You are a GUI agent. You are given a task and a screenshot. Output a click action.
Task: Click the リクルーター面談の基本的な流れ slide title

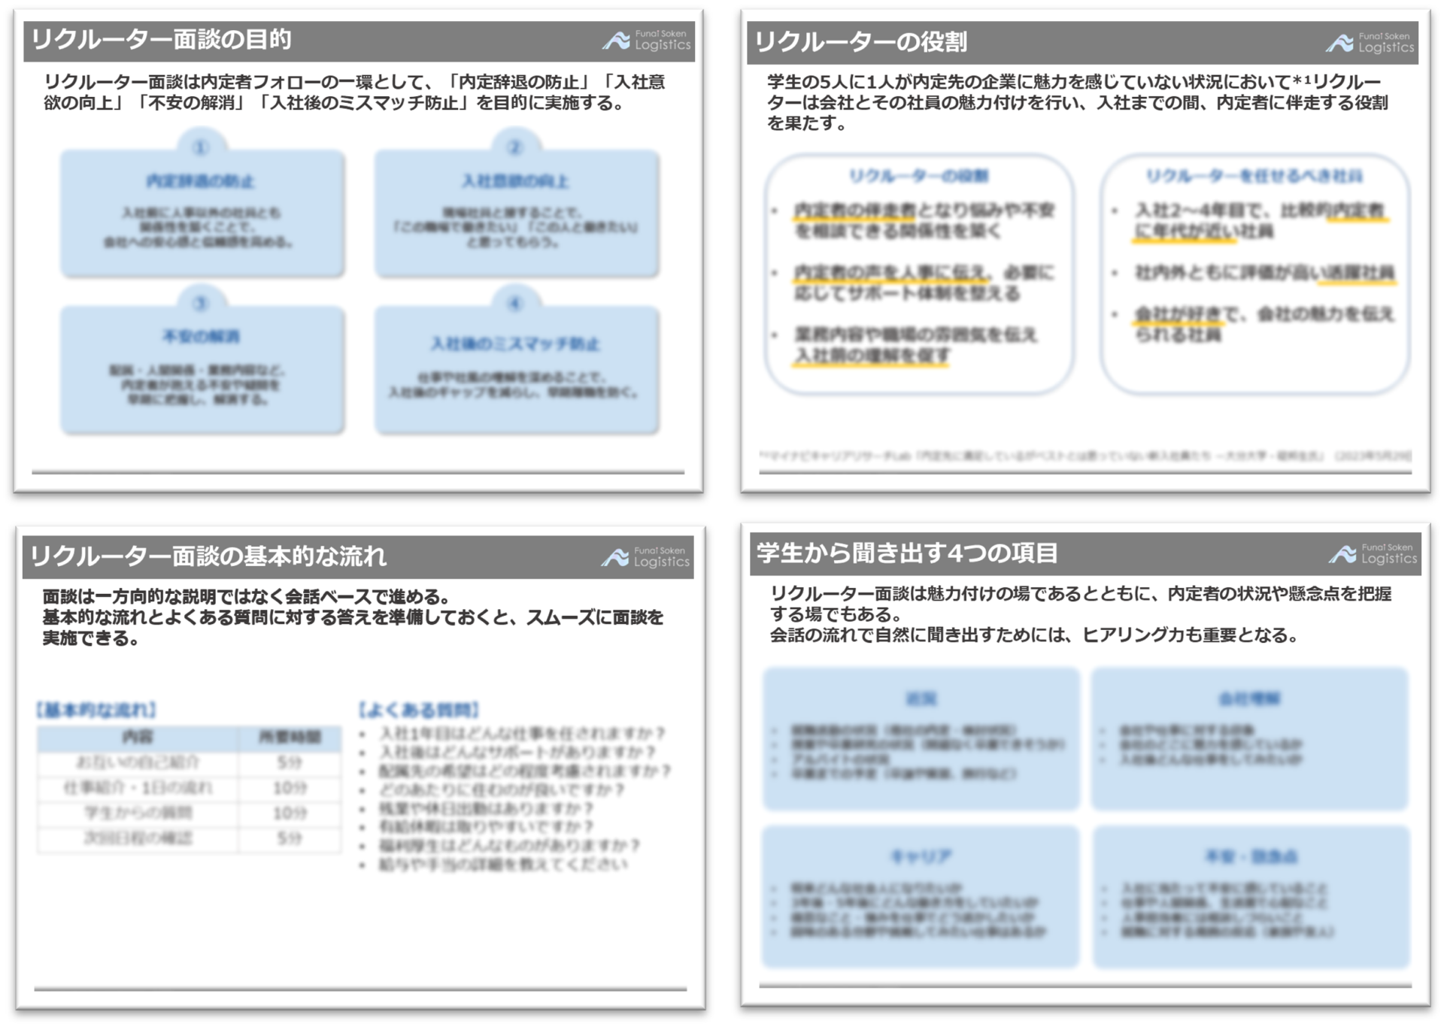208,556
